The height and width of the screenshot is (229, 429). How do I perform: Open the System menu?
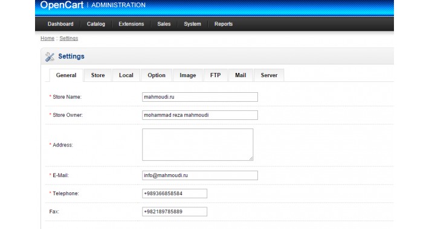click(x=192, y=24)
